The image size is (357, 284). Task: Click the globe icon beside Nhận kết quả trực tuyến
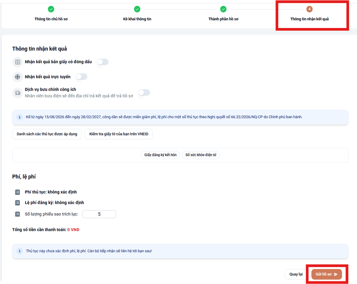coord(17,77)
